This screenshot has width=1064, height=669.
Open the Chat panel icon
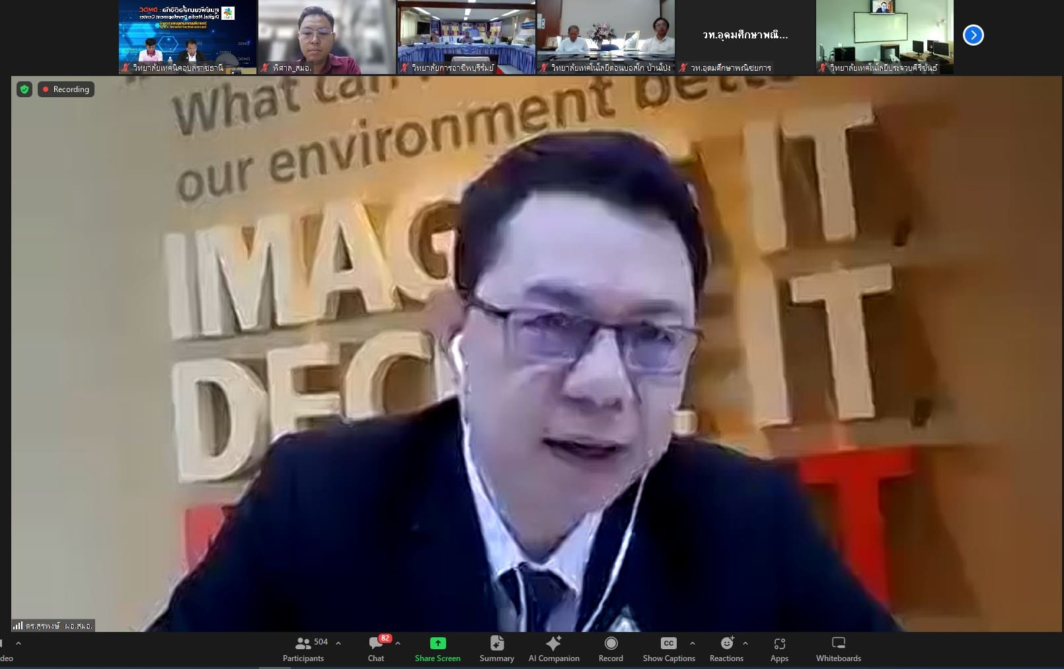[375, 643]
